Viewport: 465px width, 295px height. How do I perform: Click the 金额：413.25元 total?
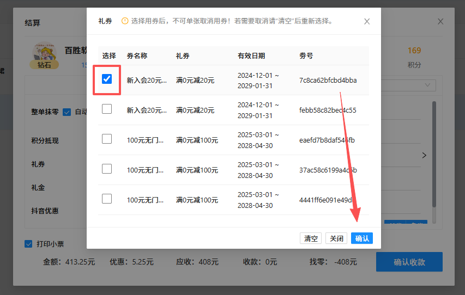(69, 262)
